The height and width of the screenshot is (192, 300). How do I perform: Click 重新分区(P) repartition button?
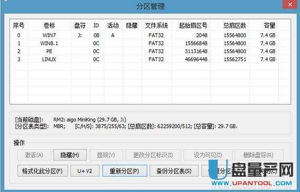tap(125, 171)
